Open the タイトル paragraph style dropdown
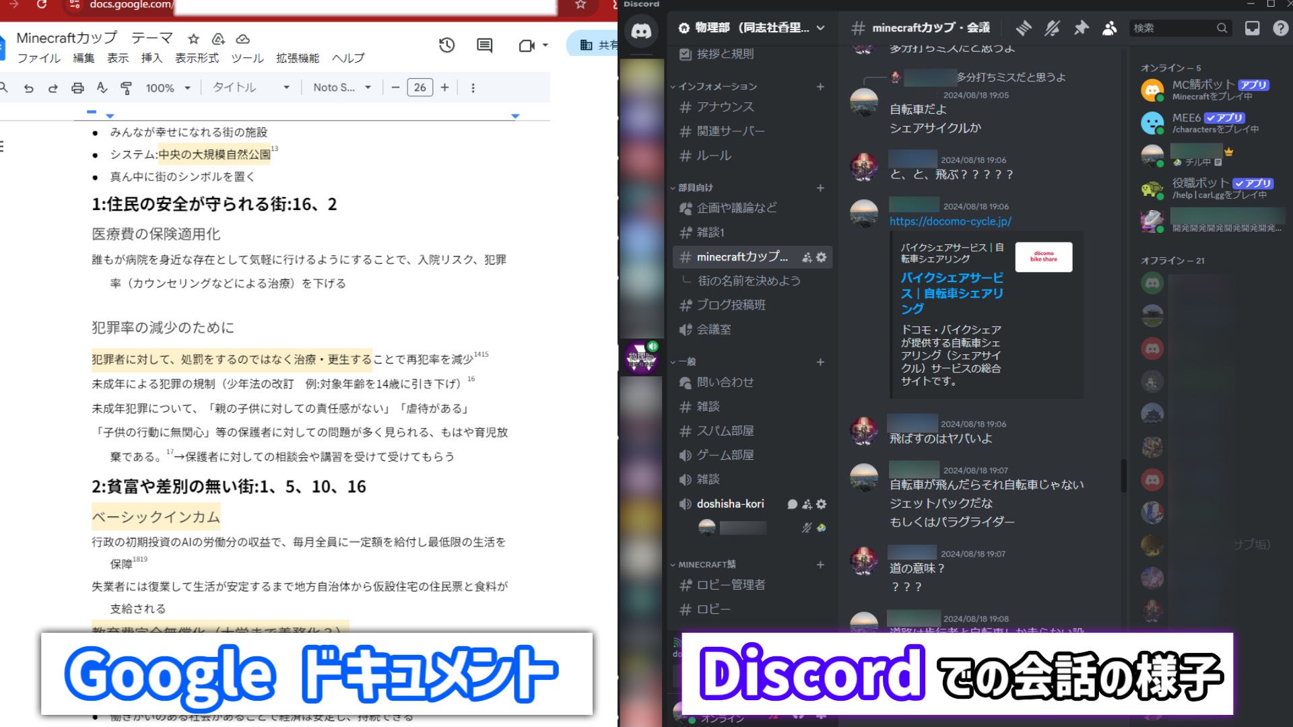This screenshot has height=727, width=1293. 251,88
